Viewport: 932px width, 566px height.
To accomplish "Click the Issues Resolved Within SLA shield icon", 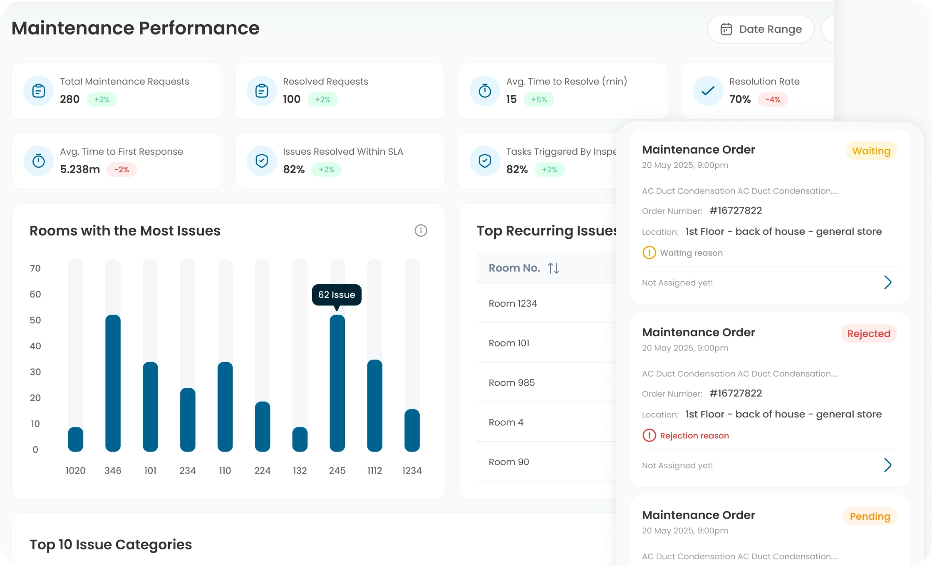I will pos(262,161).
